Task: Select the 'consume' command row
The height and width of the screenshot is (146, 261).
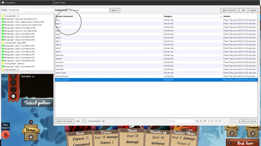Action: tap(156, 62)
